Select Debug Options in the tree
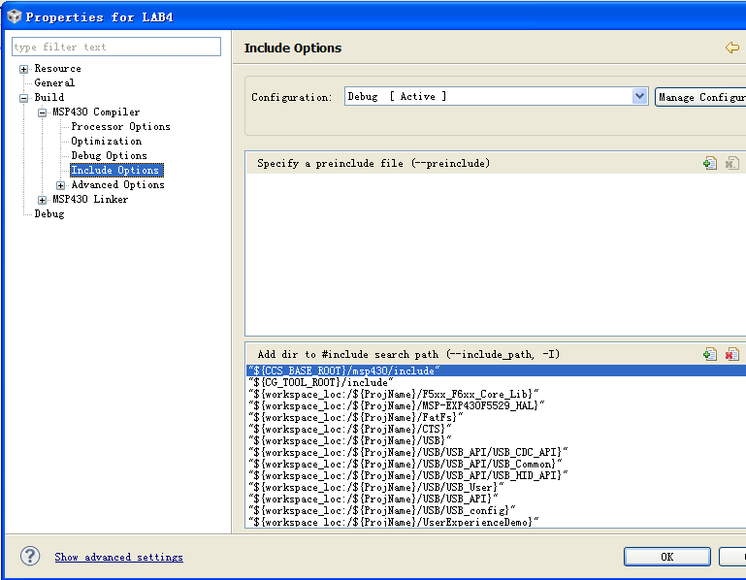 click(x=109, y=155)
